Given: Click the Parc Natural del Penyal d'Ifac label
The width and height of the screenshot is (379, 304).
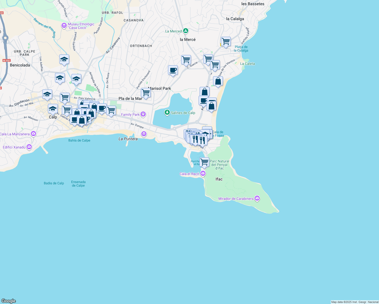Looking at the screenshot, I should 219,165.
